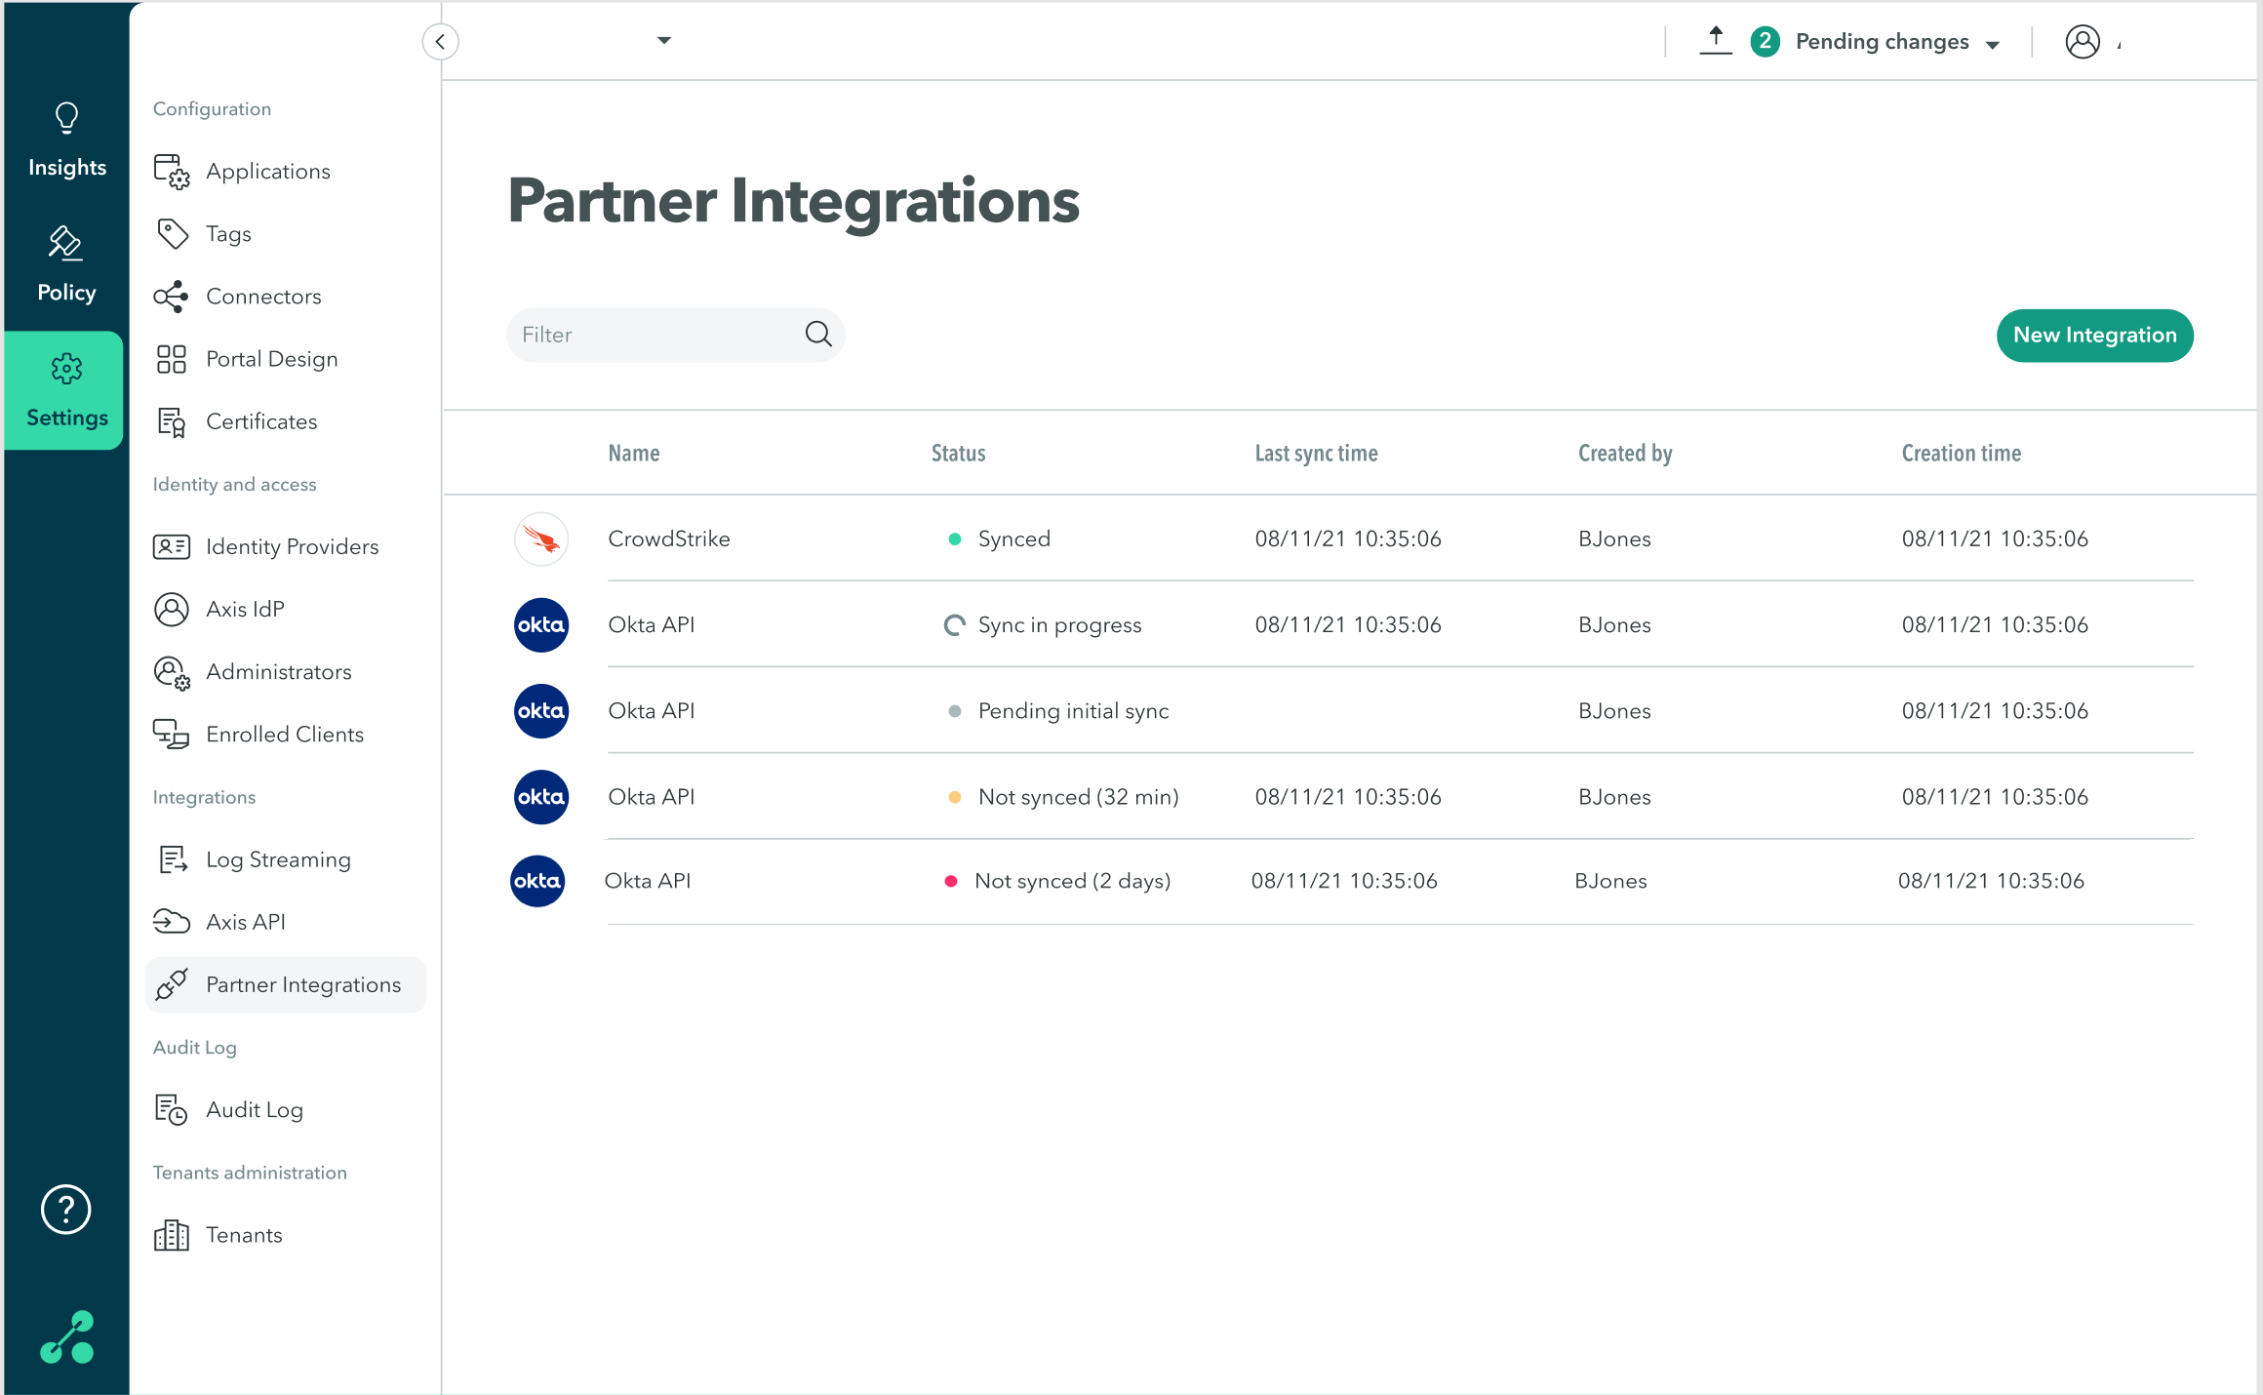Sort the table by Status column header
The height and width of the screenshot is (1395, 2263).
[x=958, y=454]
